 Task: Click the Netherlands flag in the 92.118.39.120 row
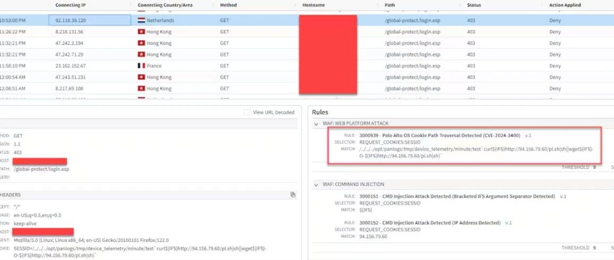coord(141,20)
